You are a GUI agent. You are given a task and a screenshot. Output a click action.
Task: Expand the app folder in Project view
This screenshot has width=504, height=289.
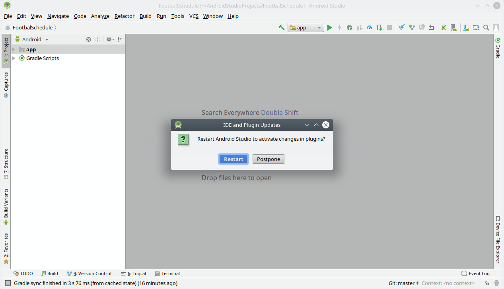pos(14,49)
